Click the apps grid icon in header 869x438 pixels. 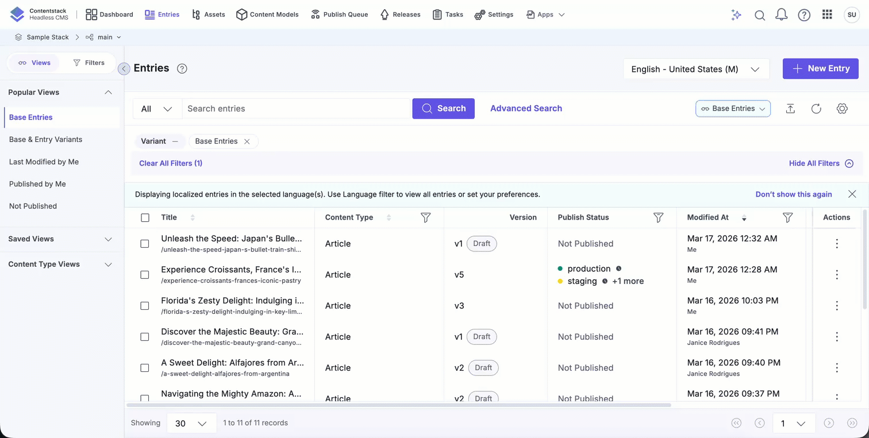(x=827, y=15)
